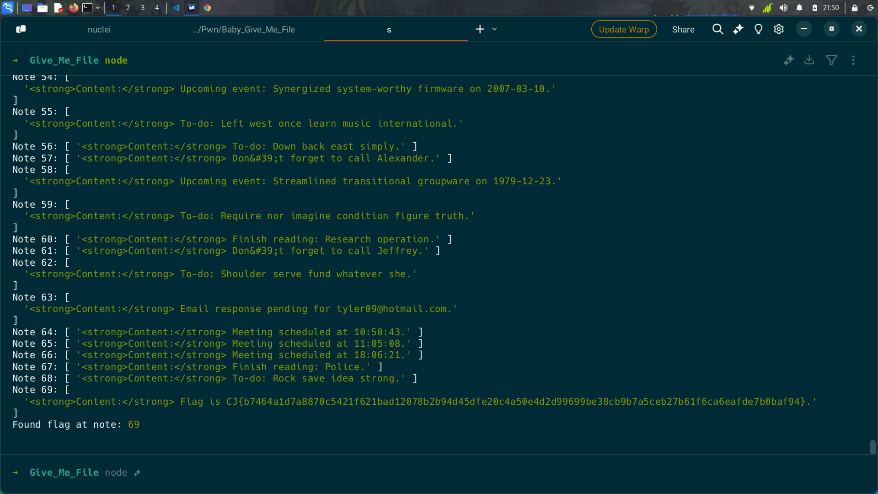The height and width of the screenshot is (494, 878).
Task: Download the block output via download icon
Action: pyautogui.click(x=809, y=60)
